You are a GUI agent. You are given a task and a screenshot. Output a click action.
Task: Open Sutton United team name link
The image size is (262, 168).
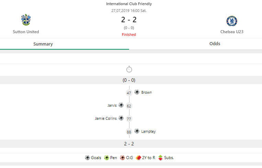[x=26, y=32]
